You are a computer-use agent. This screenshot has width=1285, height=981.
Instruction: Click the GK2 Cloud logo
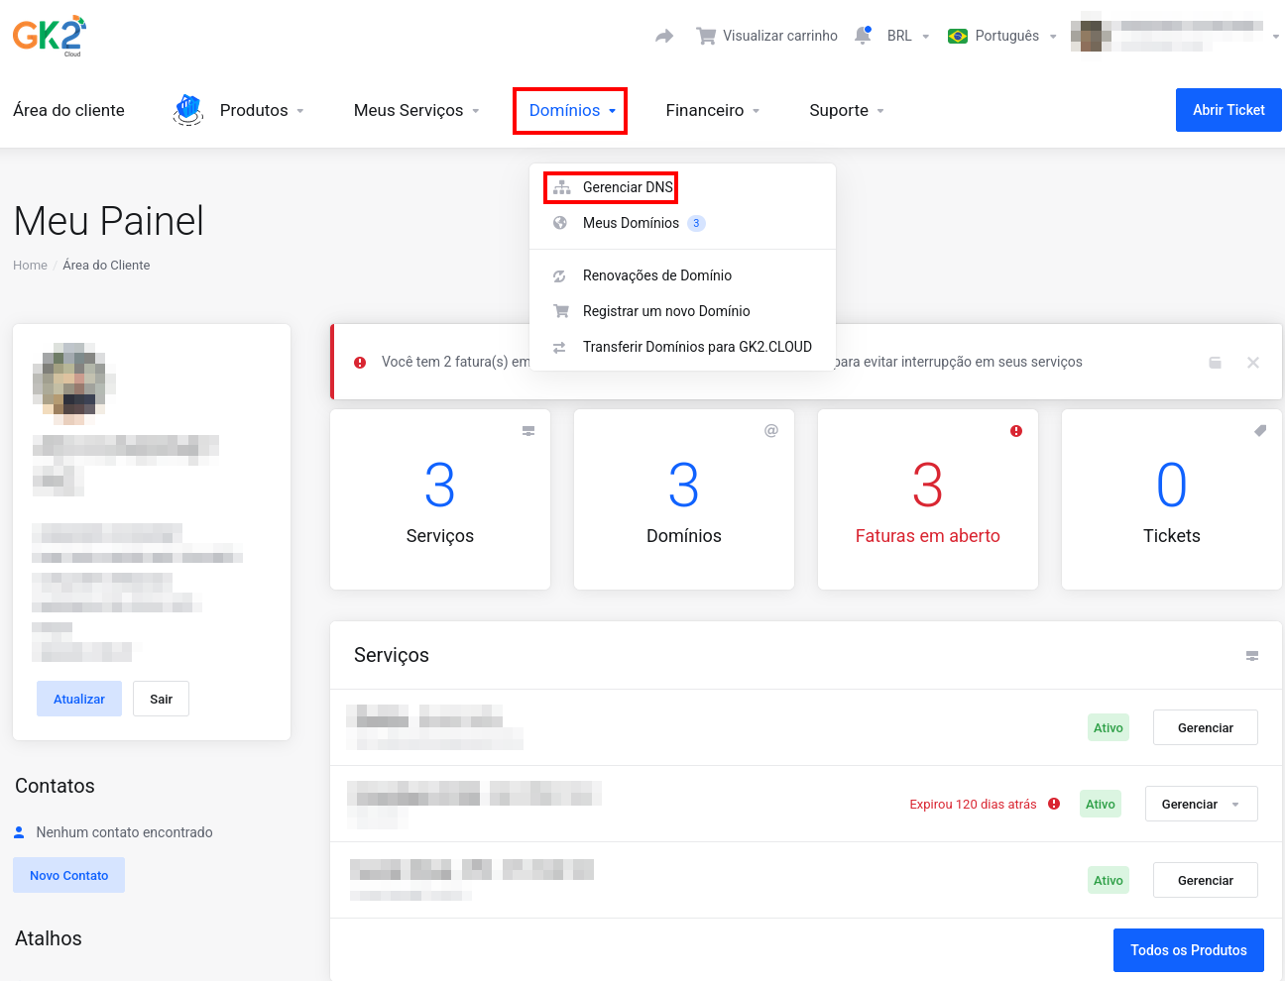(x=50, y=36)
